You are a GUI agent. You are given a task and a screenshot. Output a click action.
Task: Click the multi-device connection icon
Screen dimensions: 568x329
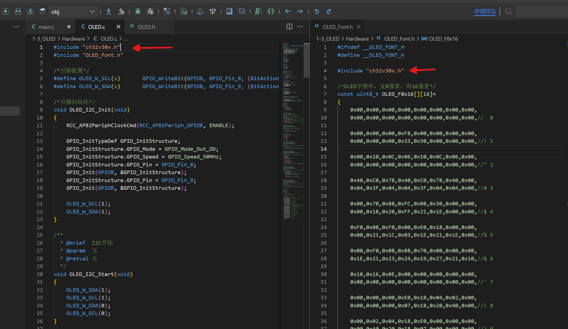click(167, 11)
